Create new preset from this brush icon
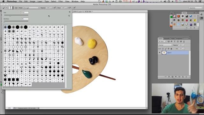This screenshot has height=115, width=204. point(69,16)
